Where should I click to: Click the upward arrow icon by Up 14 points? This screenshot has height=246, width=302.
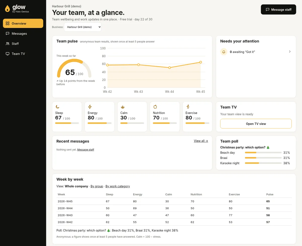coord(57,81)
